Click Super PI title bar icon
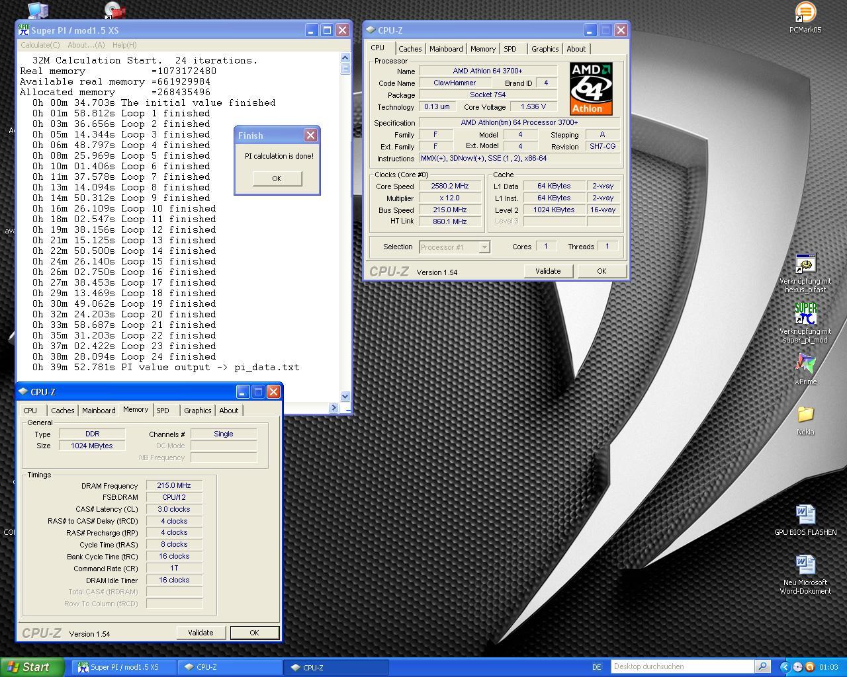Screen dimensions: 847x677 pyautogui.click(x=24, y=30)
